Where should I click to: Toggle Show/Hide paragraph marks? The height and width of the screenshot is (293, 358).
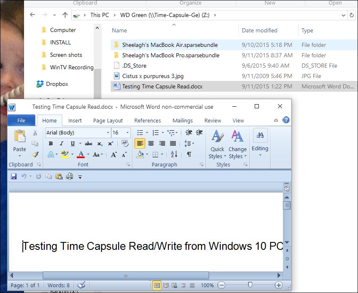pyautogui.click(x=189, y=154)
